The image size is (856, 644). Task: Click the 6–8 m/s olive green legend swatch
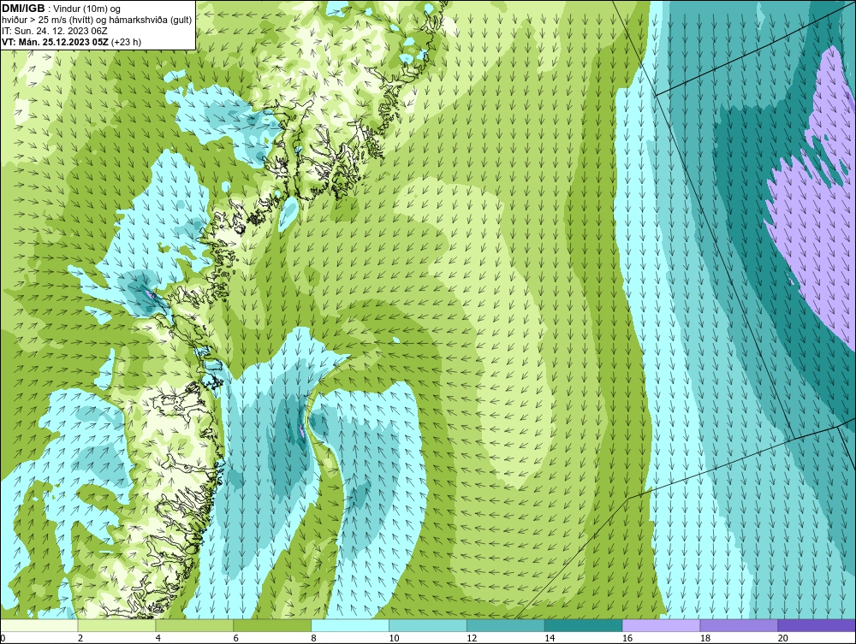[272, 625]
